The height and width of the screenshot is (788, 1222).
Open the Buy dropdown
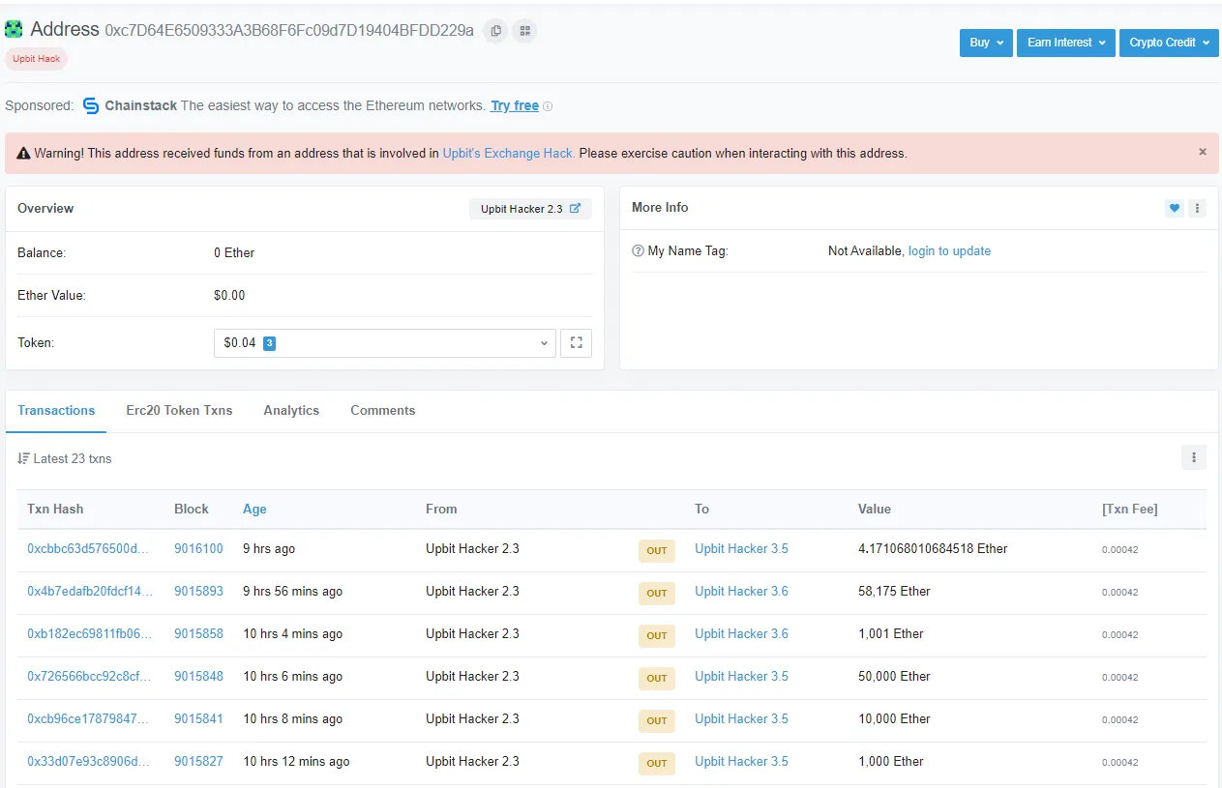click(x=986, y=43)
